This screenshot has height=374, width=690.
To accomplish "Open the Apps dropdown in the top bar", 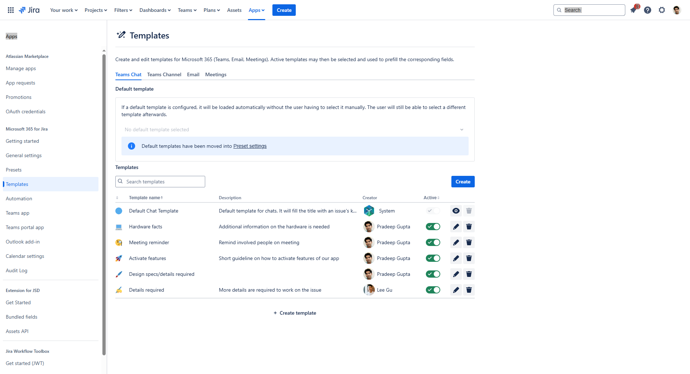I will 257,10.
